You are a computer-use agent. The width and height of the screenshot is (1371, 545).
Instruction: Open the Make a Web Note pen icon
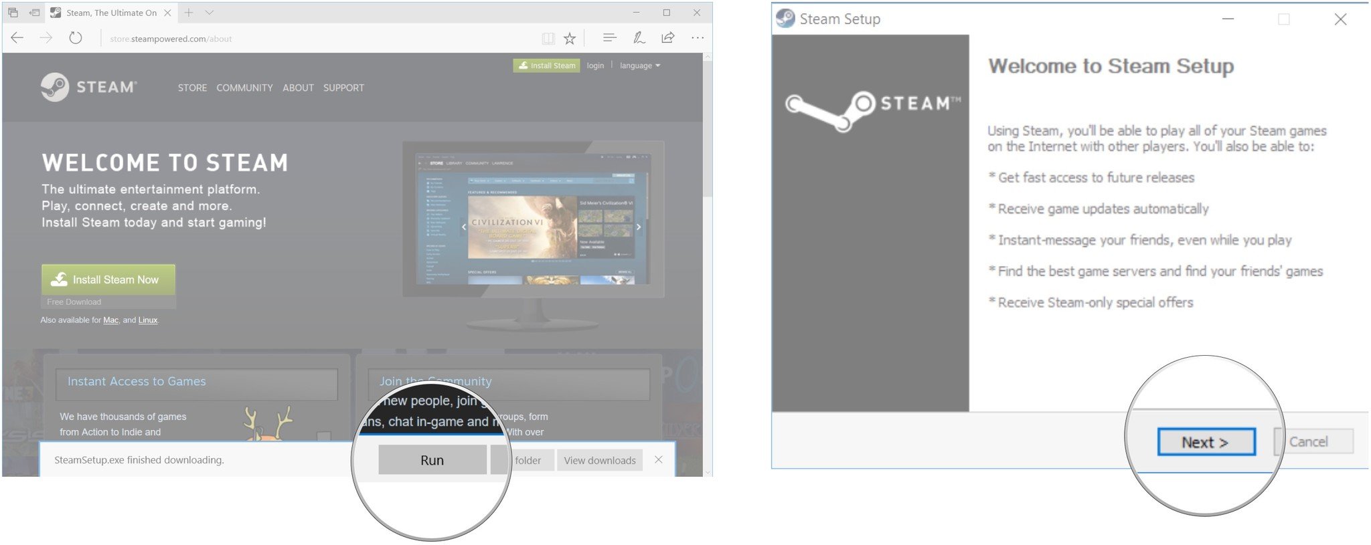point(639,38)
